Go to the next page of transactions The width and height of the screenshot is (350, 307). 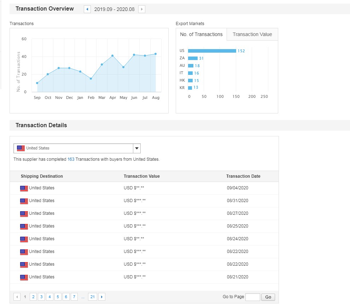102,297
